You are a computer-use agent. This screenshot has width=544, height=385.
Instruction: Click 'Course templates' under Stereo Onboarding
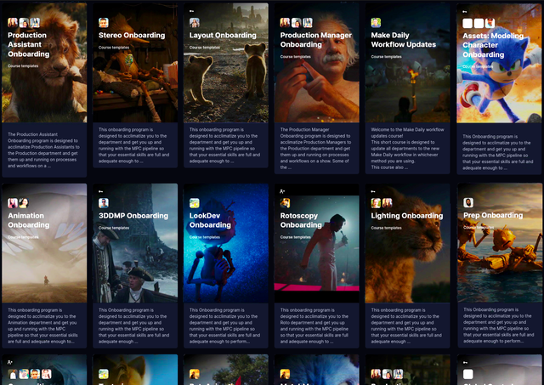pos(114,48)
